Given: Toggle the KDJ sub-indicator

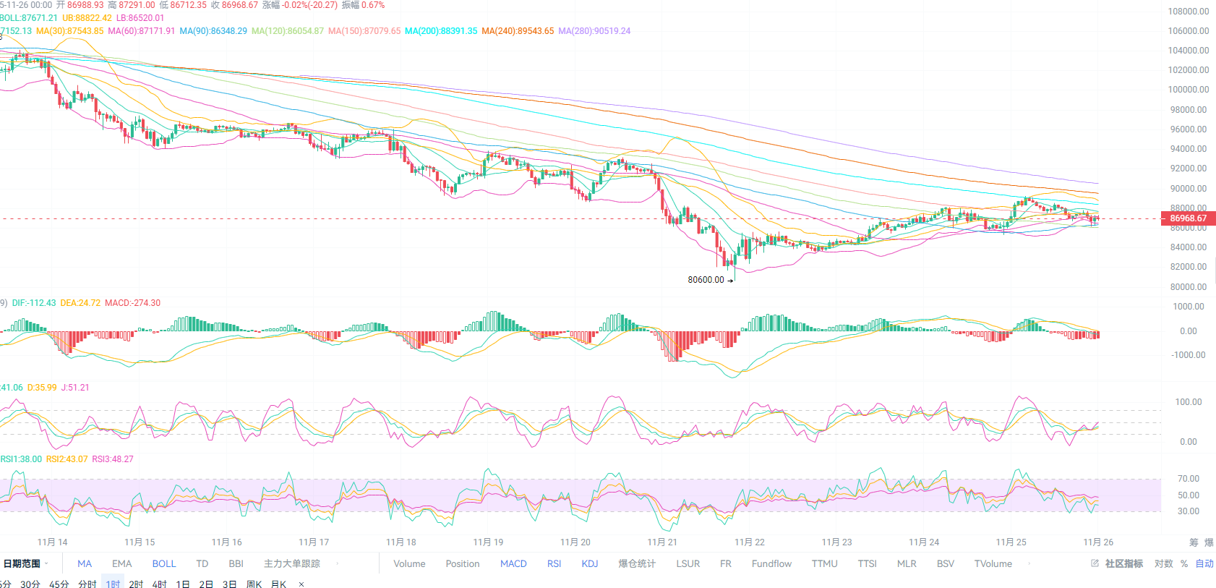Looking at the screenshot, I should pyautogui.click(x=590, y=563).
